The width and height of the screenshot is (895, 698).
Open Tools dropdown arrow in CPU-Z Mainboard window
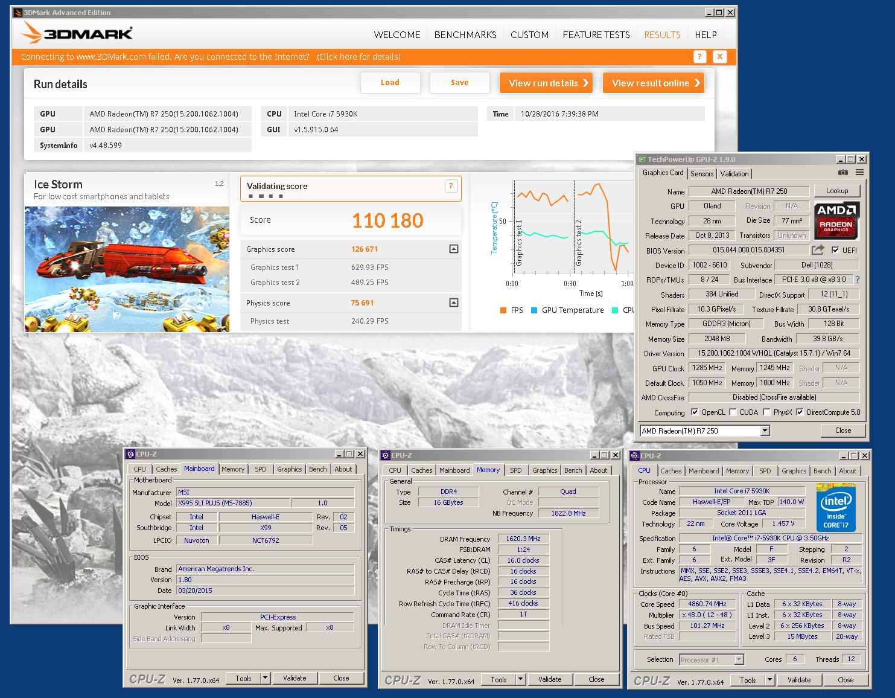point(264,678)
